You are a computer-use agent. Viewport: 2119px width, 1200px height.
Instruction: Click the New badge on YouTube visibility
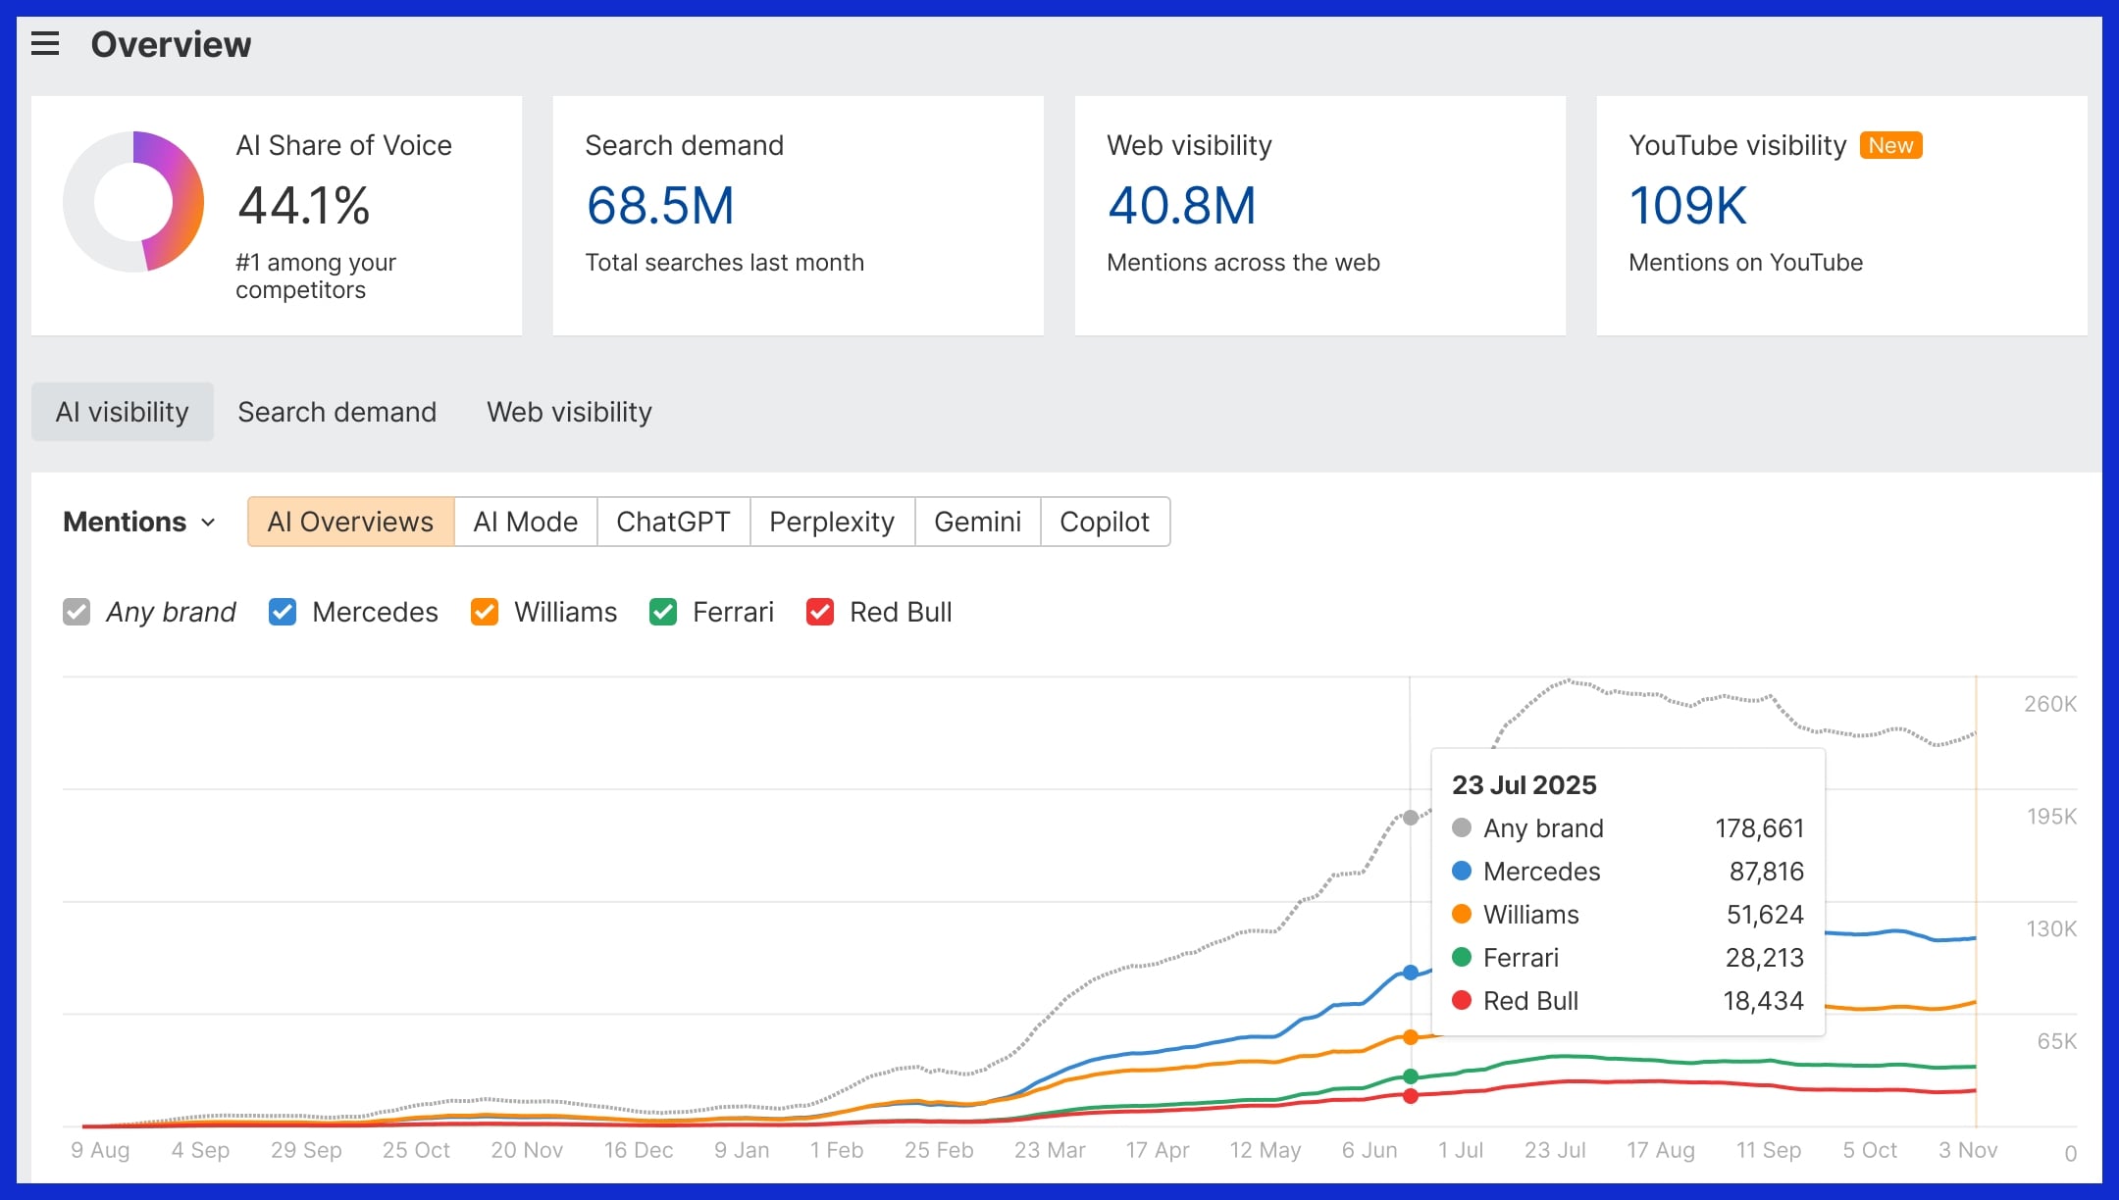click(x=1890, y=145)
